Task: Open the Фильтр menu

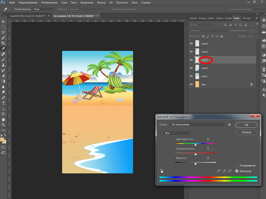Action: click(x=101, y=2)
